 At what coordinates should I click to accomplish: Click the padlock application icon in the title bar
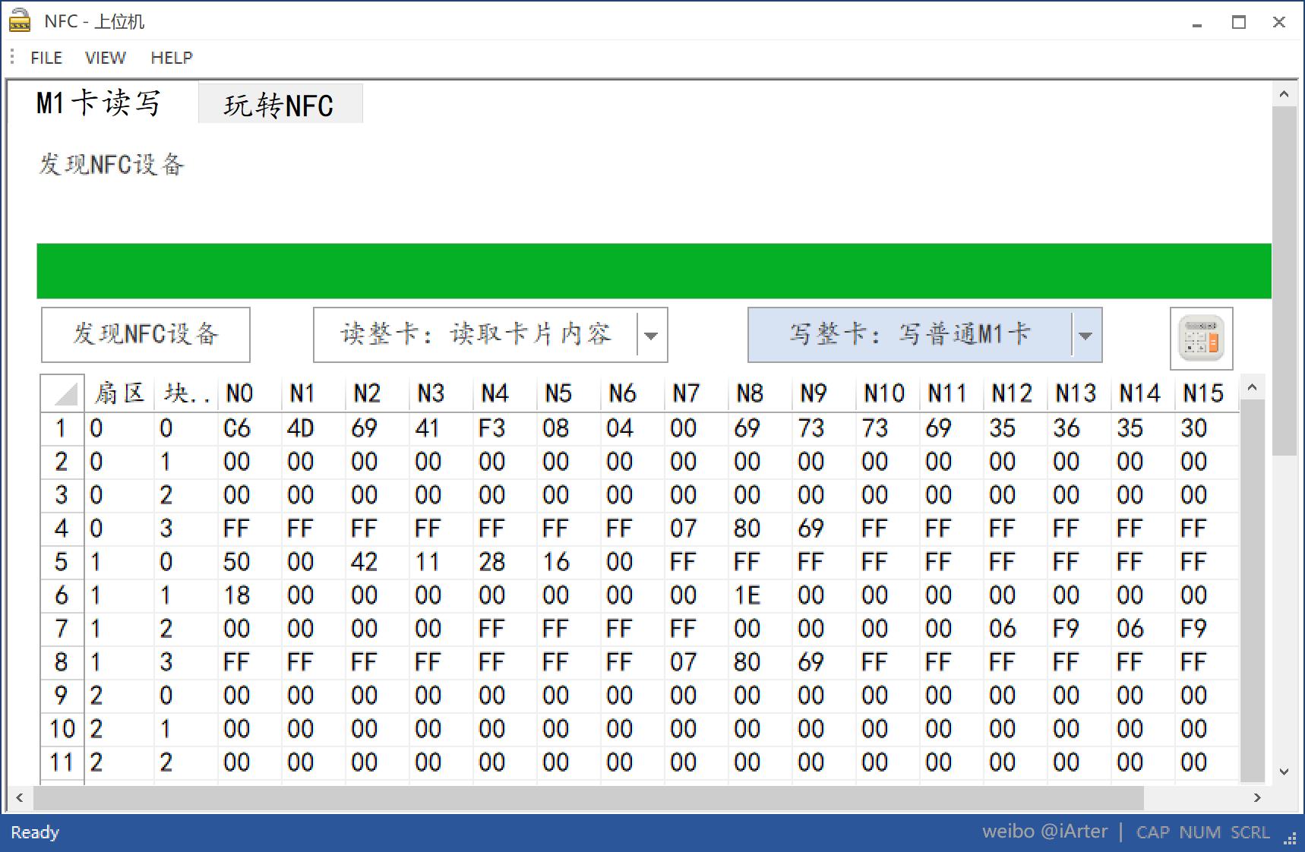19,21
